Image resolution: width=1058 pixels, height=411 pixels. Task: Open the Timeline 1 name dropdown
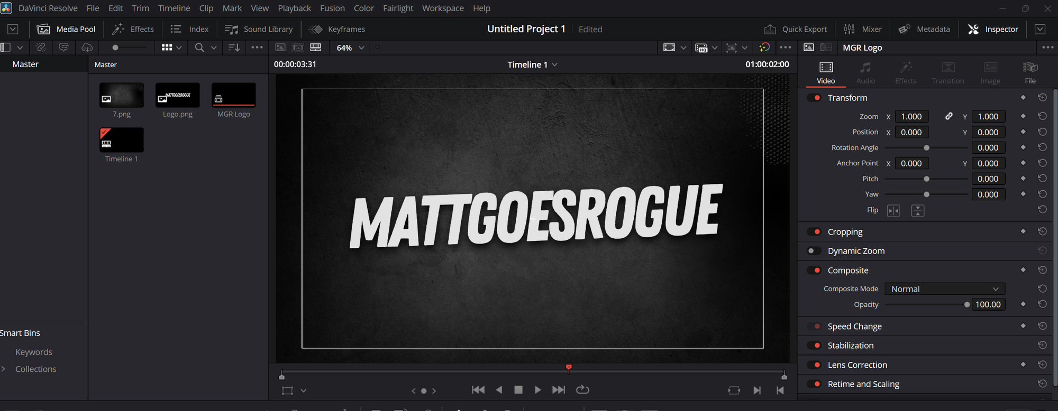[533, 64]
